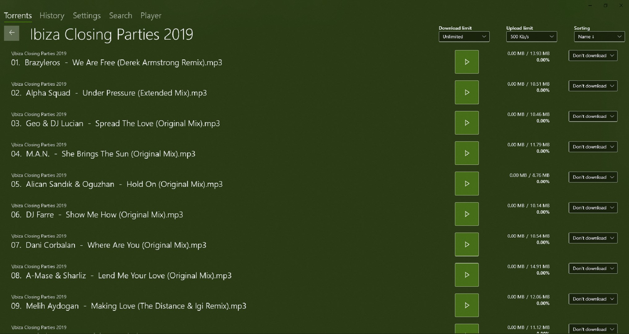Play track 01 Brazyleros We Are Free
The width and height of the screenshot is (629, 334).
pyautogui.click(x=466, y=62)
